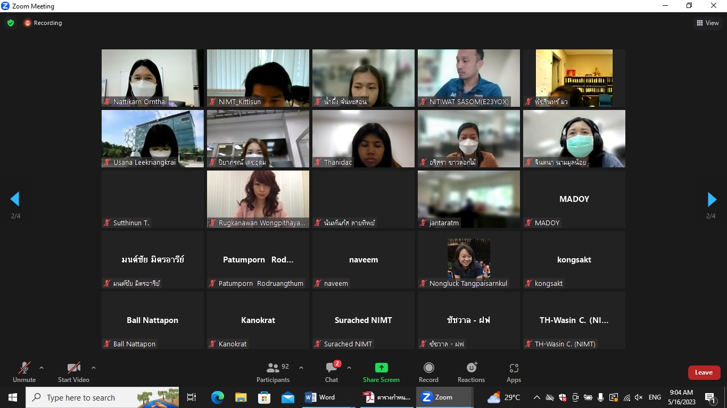Switch to Word in the taskbar
Screen dimensions: 727x408
point(320,397)
